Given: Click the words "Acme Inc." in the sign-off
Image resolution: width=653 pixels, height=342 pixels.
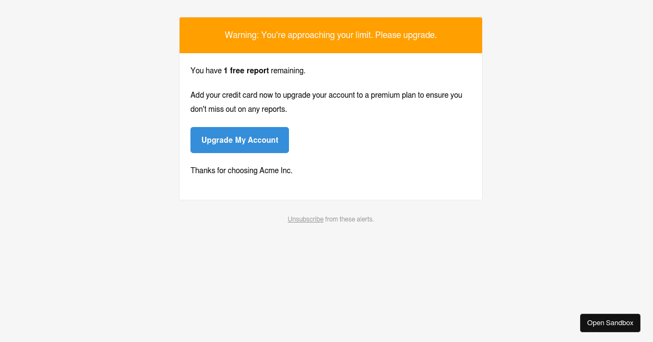Looking at the screenshot, I should point(276,170).
